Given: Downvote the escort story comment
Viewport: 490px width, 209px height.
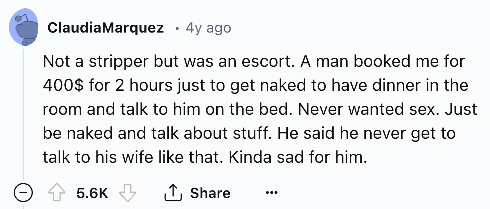Looking at the screenshot, I should 127,193.
